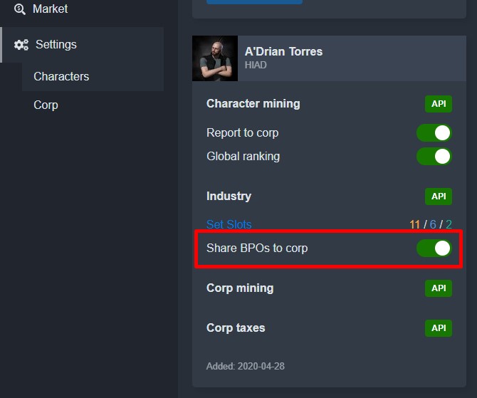Click the Corp mining API badge
This screenshot has width=477, height=398.
click(x=439, y=288)
